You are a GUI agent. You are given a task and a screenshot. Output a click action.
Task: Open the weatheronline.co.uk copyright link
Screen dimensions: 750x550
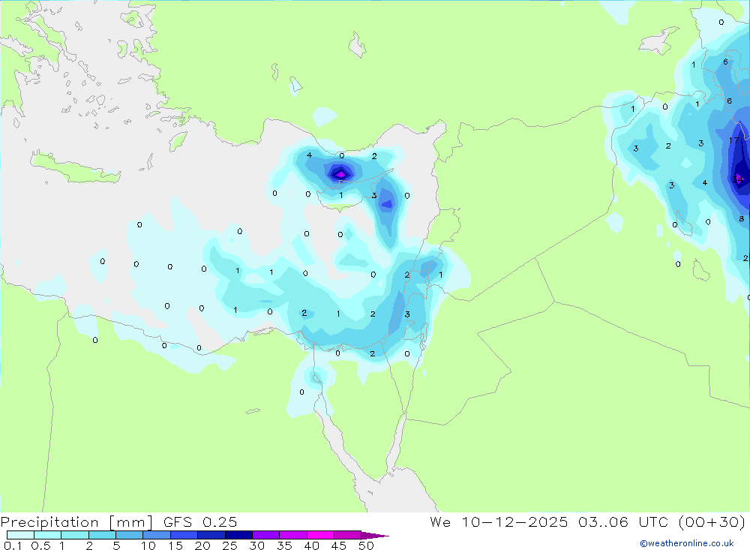click(x=687, y=543)
